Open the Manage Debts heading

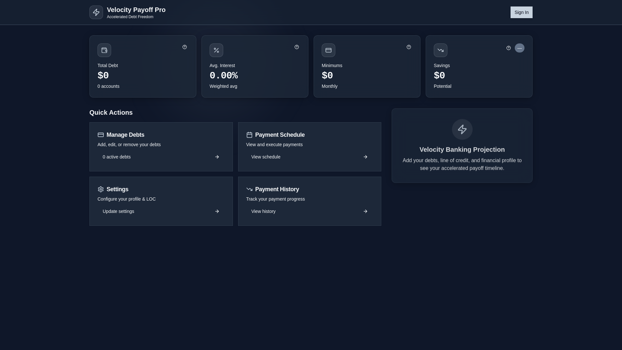(x=125, y=135)
